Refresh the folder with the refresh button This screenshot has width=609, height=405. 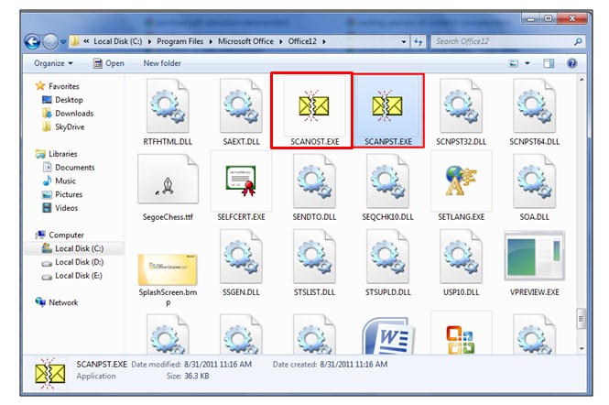point(419,41)
